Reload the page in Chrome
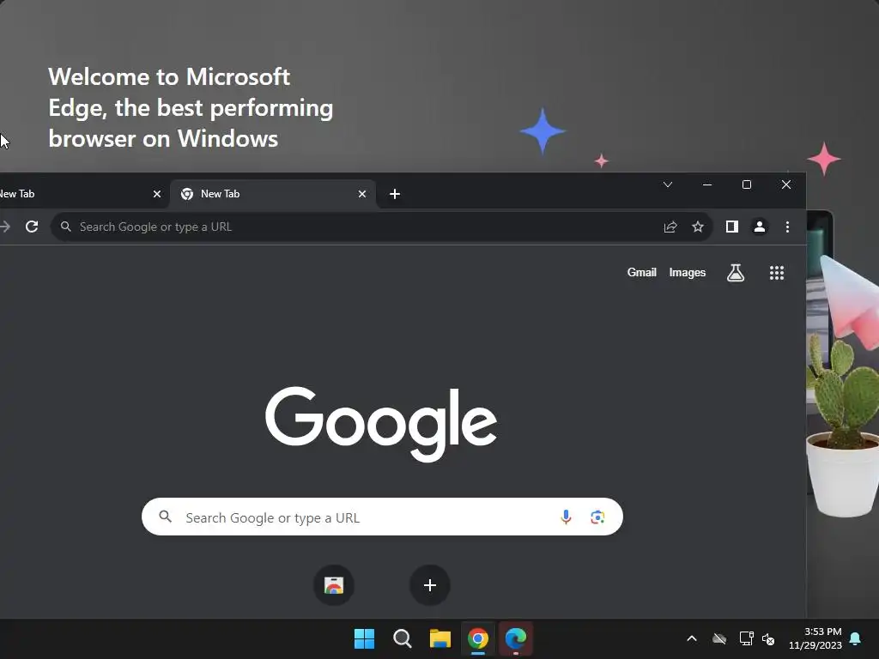879x659 pixels. 32,227
